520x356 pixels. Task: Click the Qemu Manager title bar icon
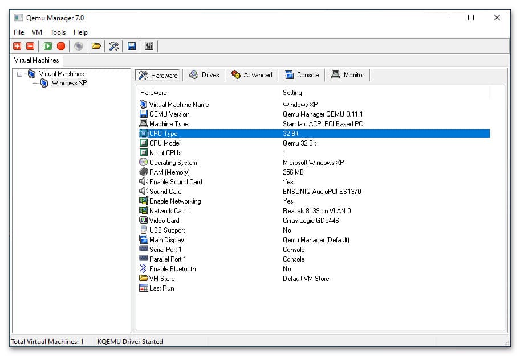point(19,18)
